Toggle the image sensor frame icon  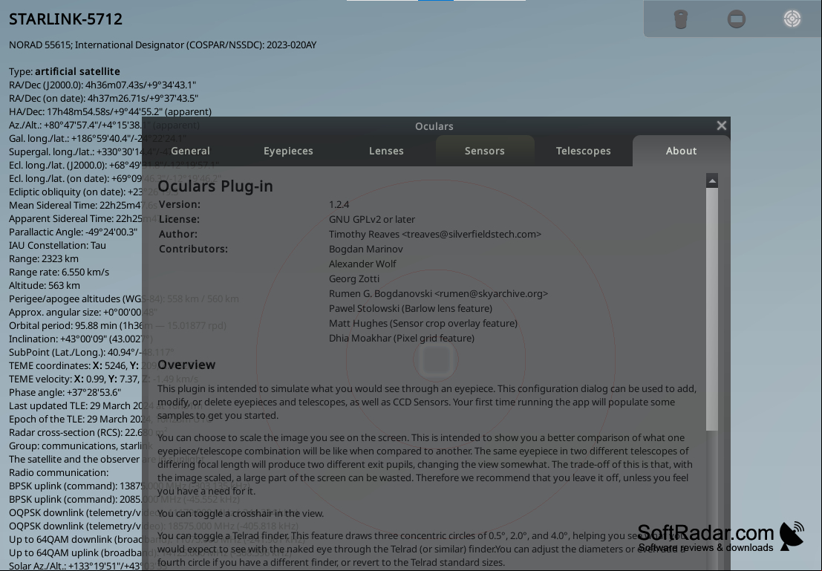pos(737,19)
